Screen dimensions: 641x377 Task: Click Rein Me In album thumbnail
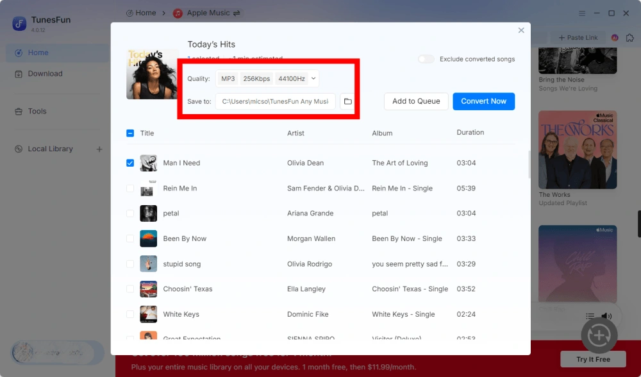coord(149,188)
